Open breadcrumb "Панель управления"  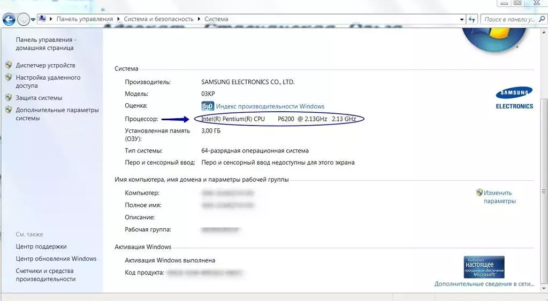[x=85, y=19]
